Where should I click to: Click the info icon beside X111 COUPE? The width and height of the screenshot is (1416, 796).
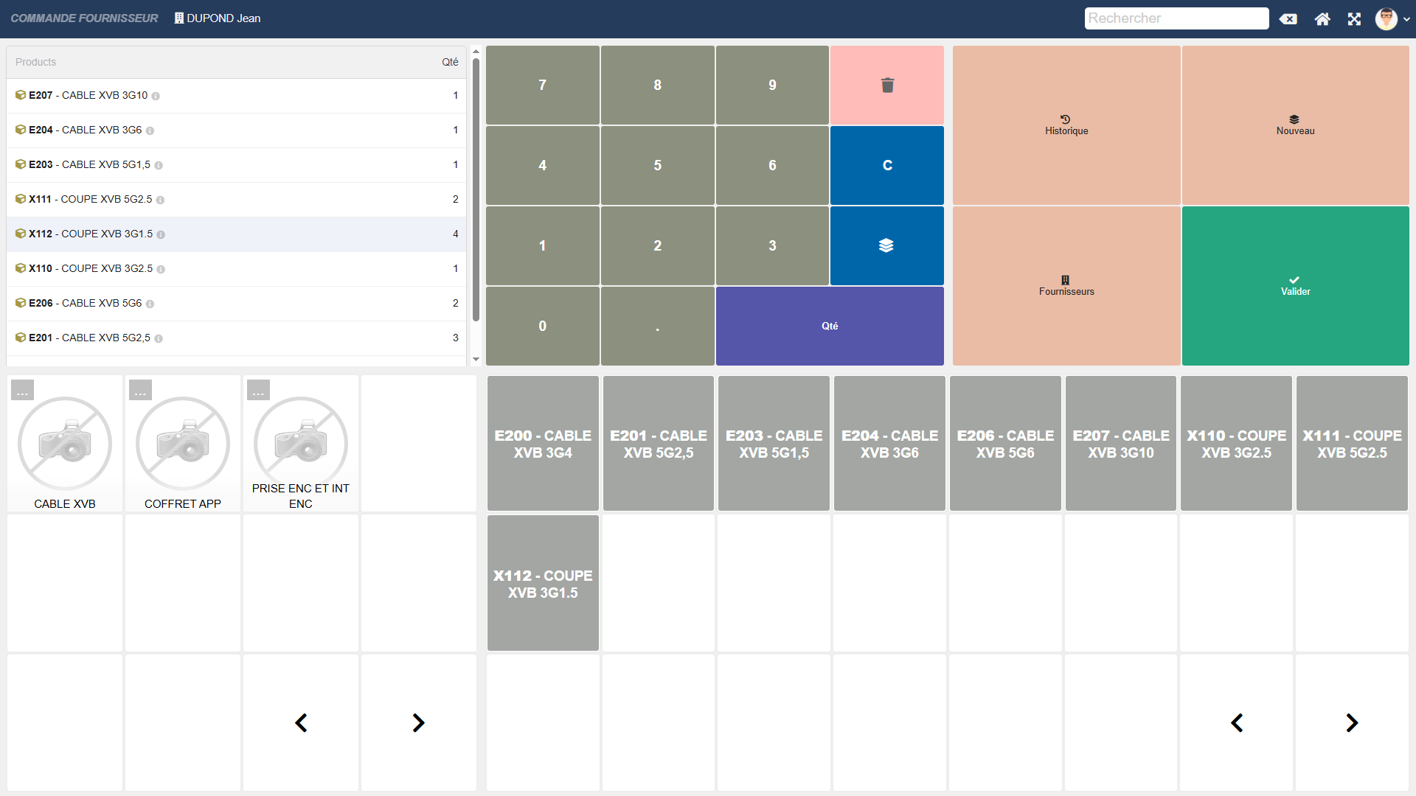pos(160,200)
